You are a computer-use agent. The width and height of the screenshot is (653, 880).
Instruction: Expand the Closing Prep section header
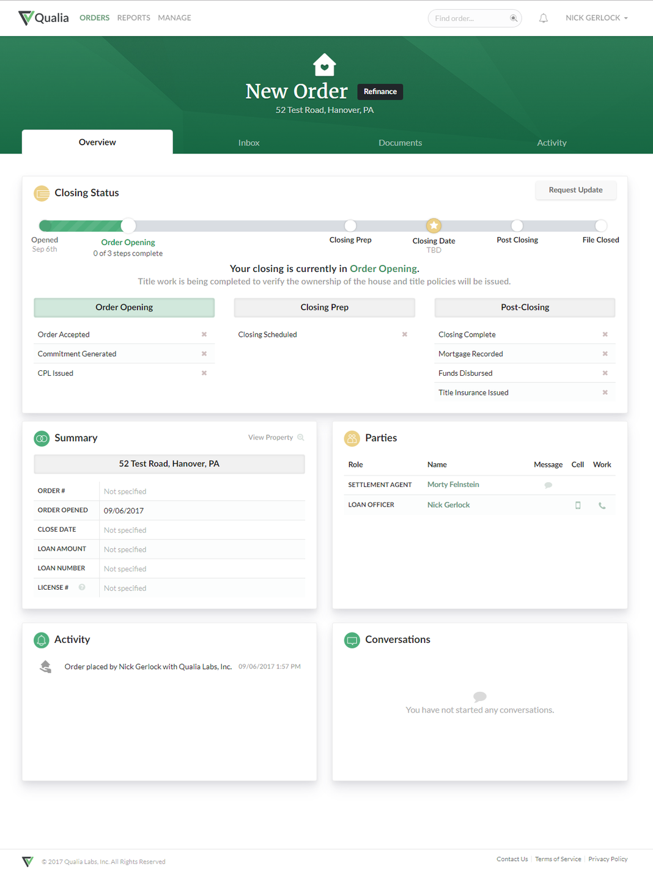324,307
